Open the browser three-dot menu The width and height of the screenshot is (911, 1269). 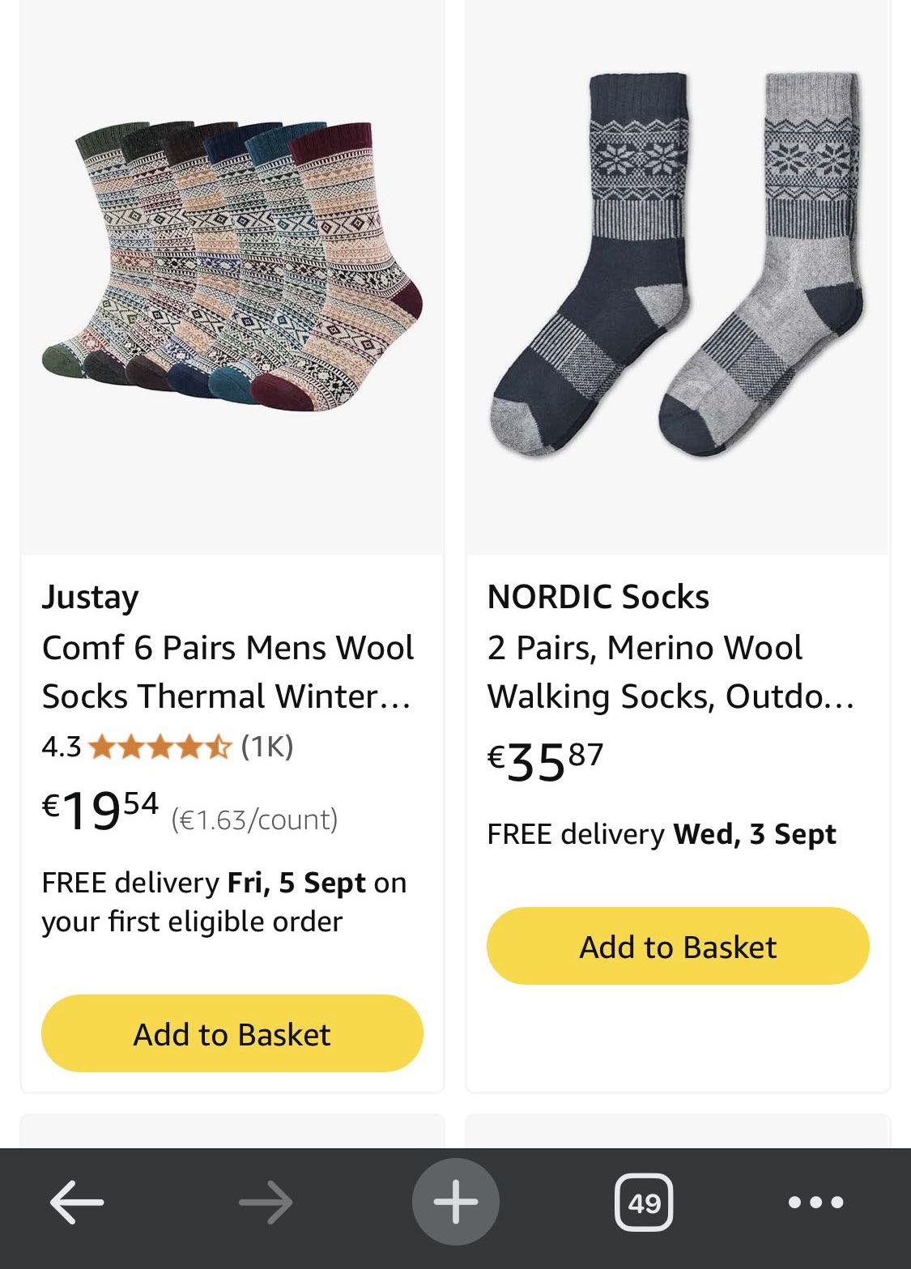click(x=815, y=1203)
